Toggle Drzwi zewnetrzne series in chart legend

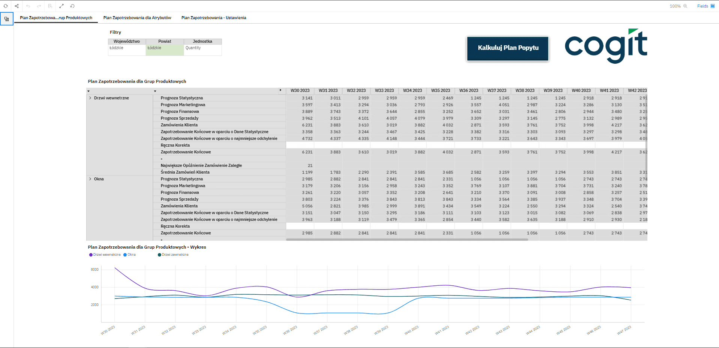[175, 255]
